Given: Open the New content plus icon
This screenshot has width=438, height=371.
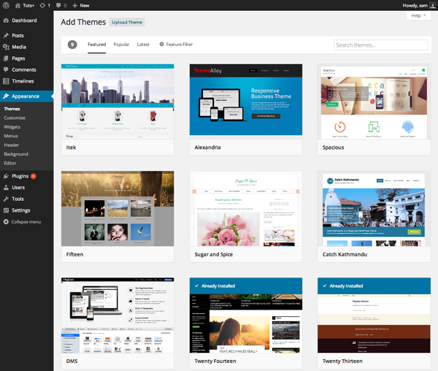Looking at the screenshot, I should point(74,5).
